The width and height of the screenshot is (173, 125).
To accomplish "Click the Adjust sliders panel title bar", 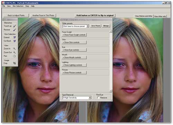I will pyautogui.click(x=86, y=20).
